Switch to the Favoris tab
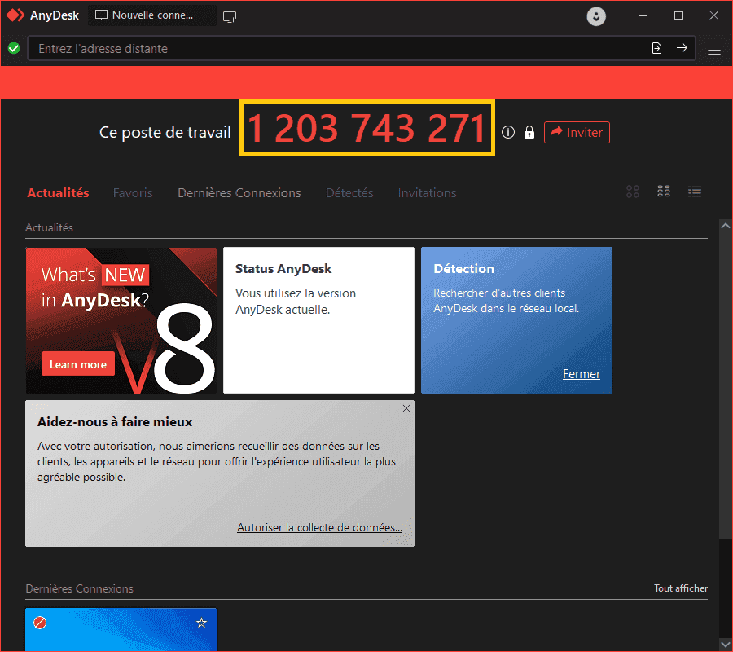The image size is (733, 652). tap(133, 192)
